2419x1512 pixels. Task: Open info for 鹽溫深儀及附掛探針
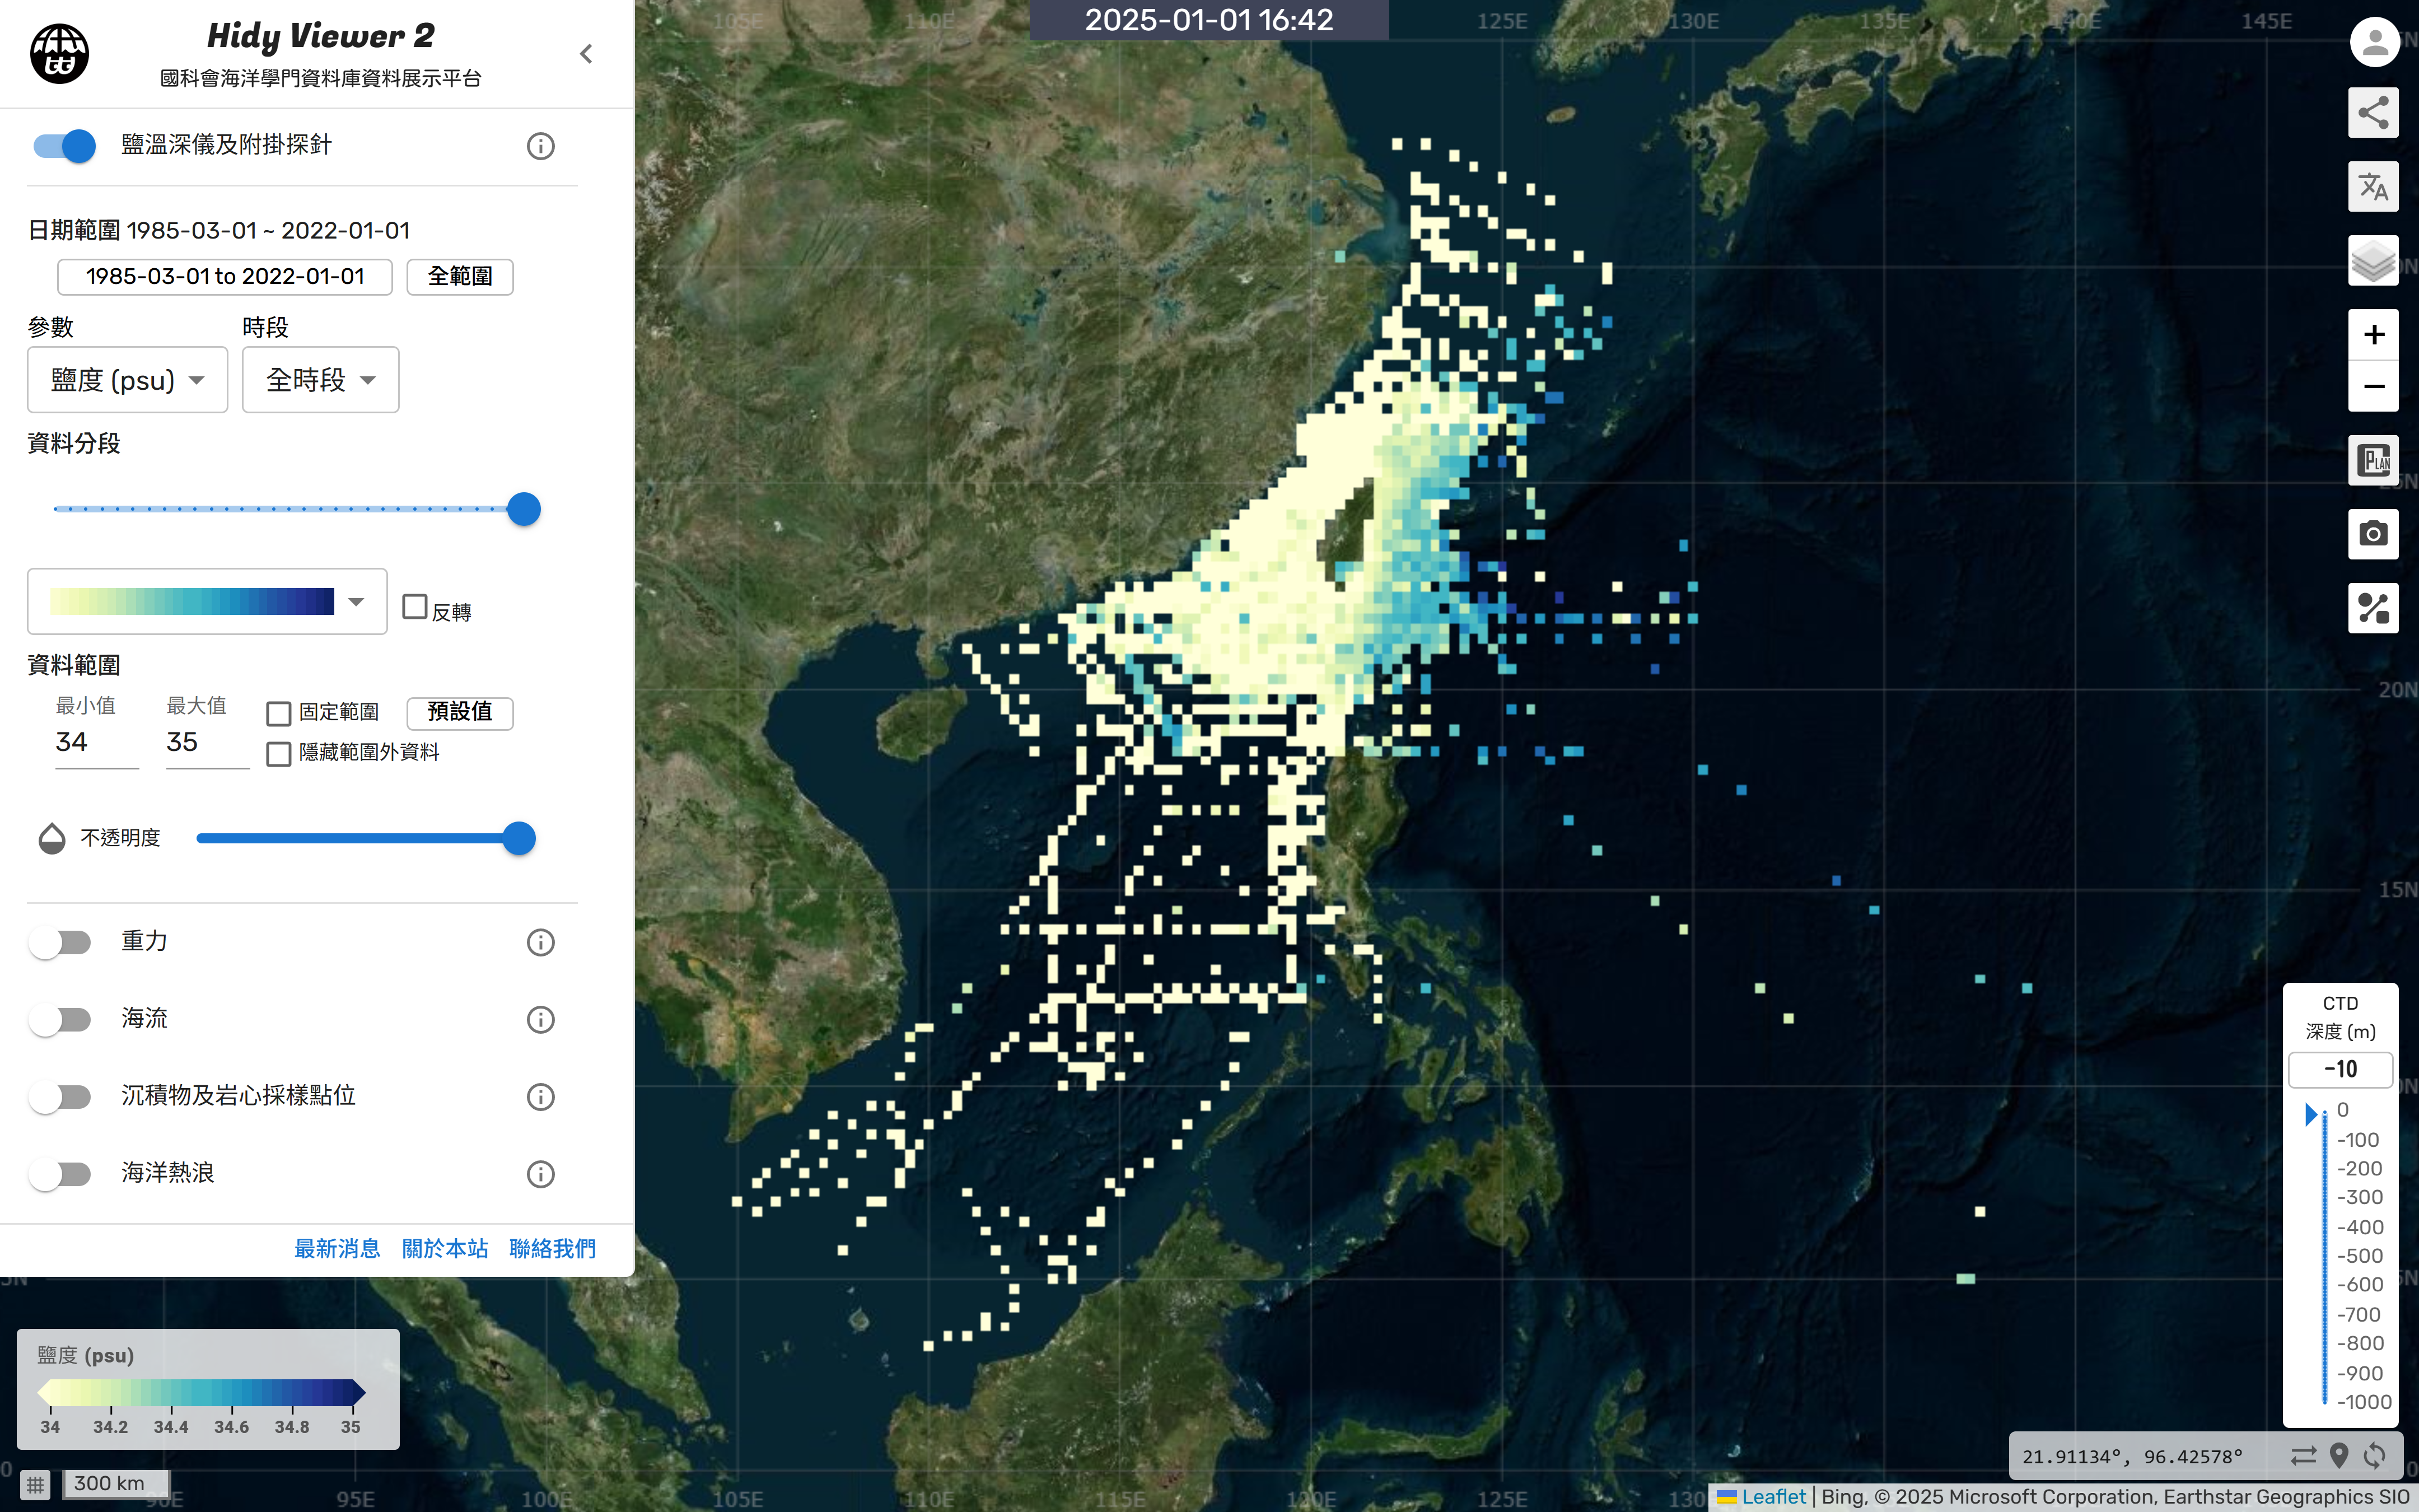tap(541, 146)
